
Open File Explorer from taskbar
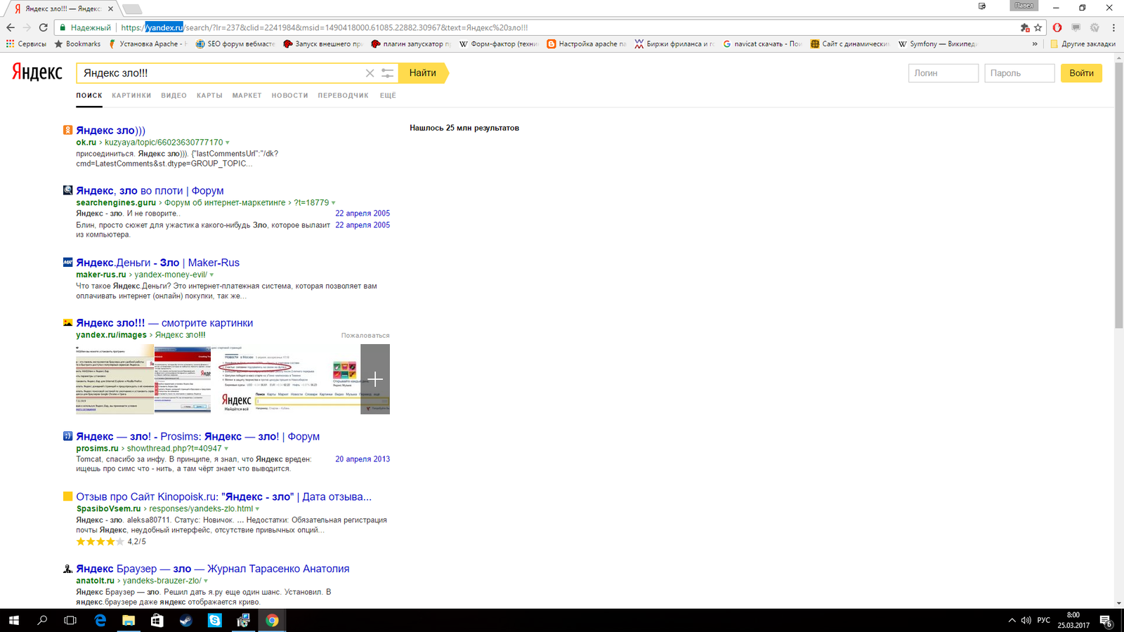pyautogui.click(x=129, y=620)
